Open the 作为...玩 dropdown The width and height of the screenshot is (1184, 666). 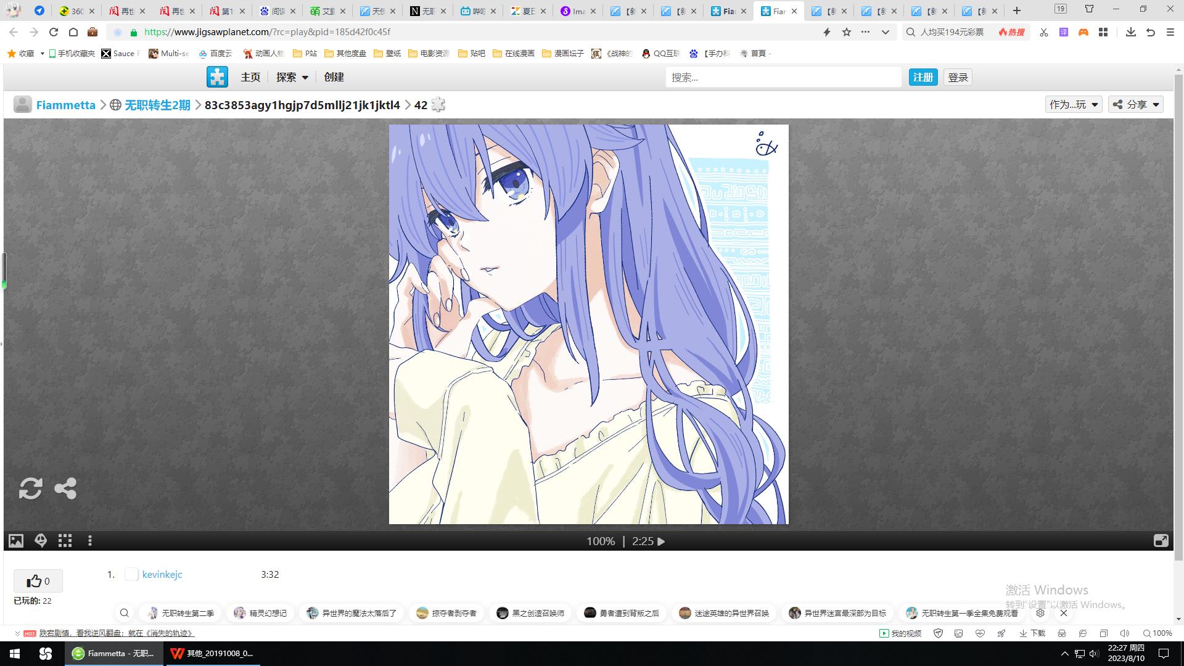click(x=1074, y=105)
